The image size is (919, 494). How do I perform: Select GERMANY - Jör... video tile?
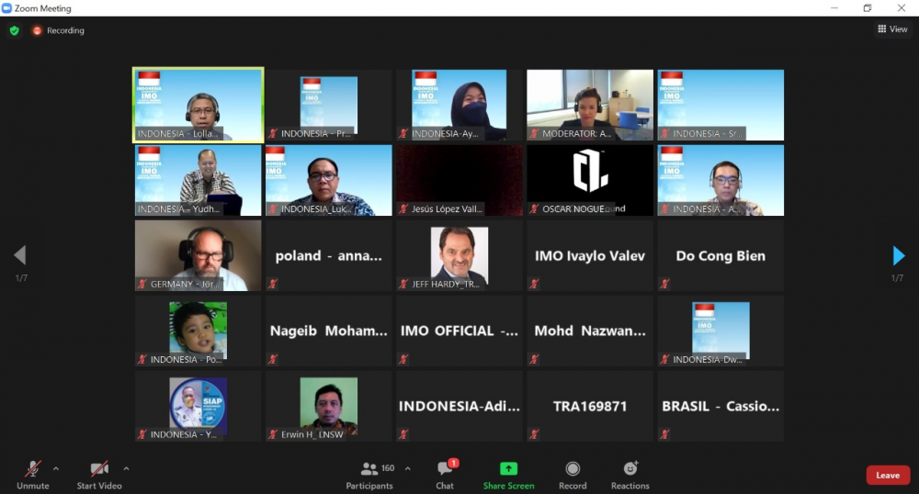199,256
